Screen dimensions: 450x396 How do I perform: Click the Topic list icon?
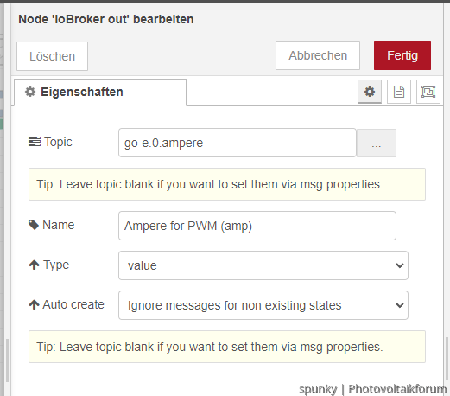(35, 142)
